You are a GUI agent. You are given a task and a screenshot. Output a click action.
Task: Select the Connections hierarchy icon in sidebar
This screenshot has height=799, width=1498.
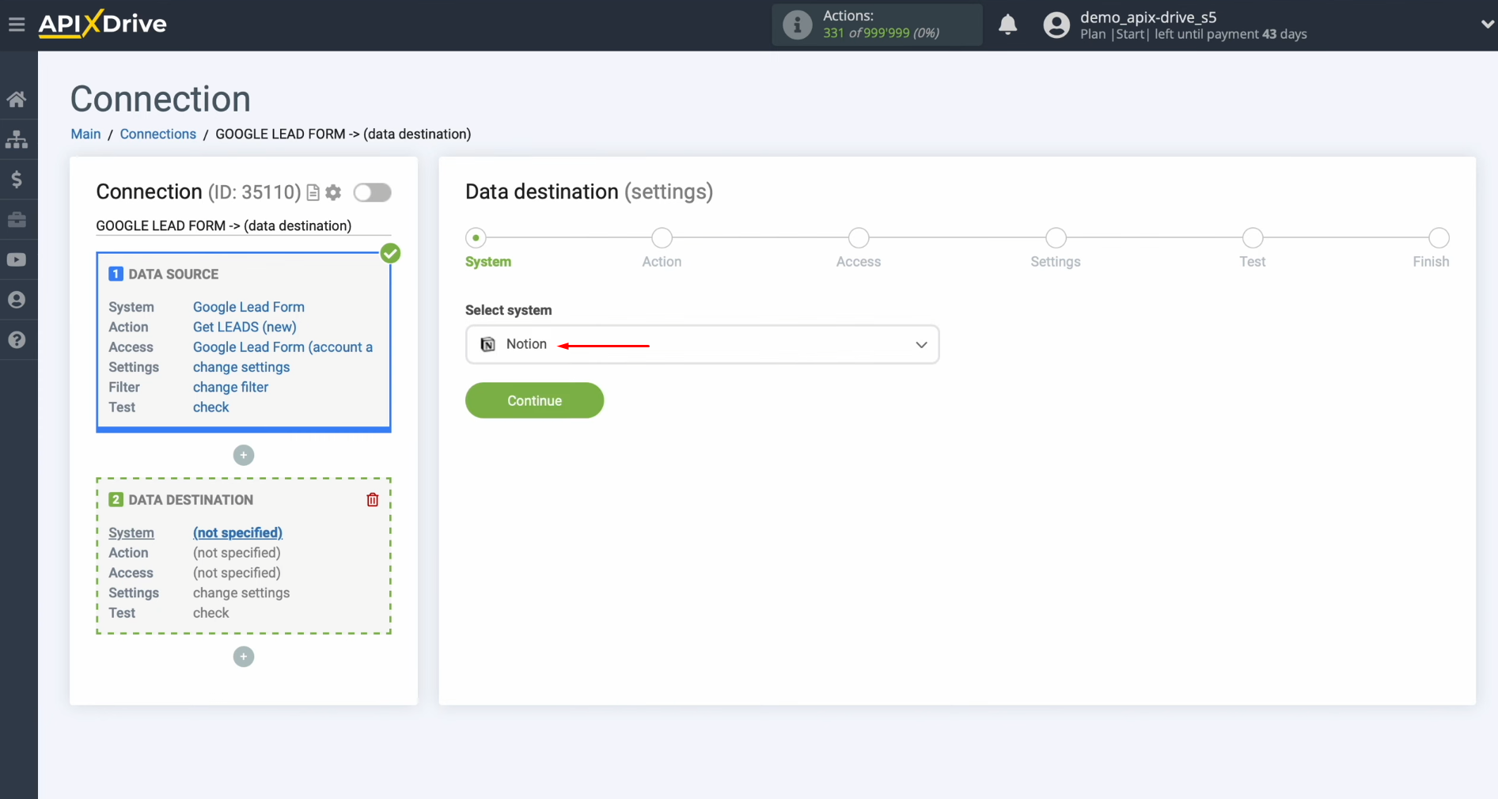click(17, 139)
